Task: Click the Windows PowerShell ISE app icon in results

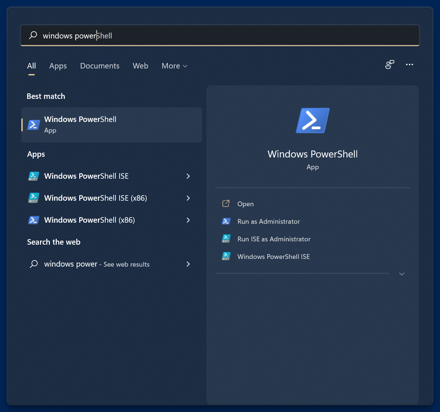Action: point(34,176)
